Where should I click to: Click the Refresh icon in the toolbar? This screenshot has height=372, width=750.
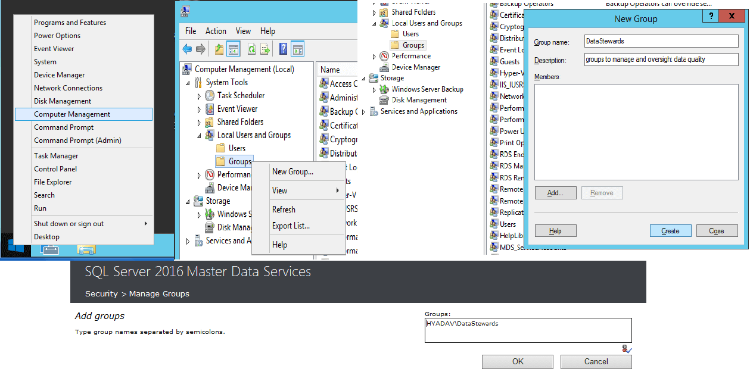point(251,49)
